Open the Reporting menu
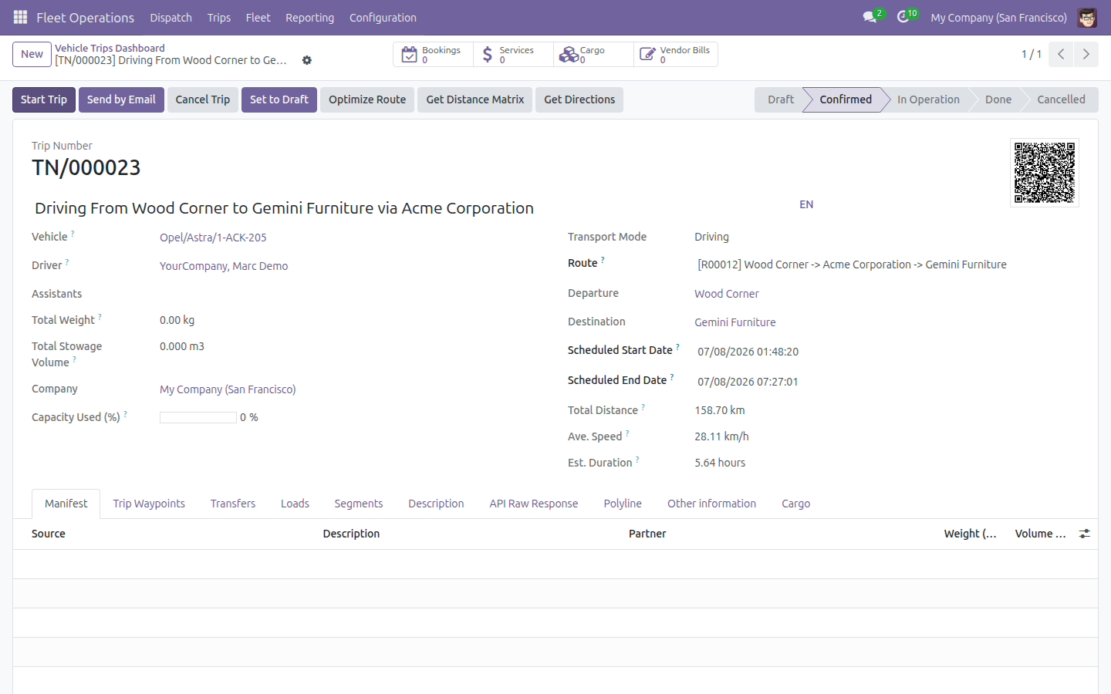This screenshot has width=1111, height=694. point(309,18)
